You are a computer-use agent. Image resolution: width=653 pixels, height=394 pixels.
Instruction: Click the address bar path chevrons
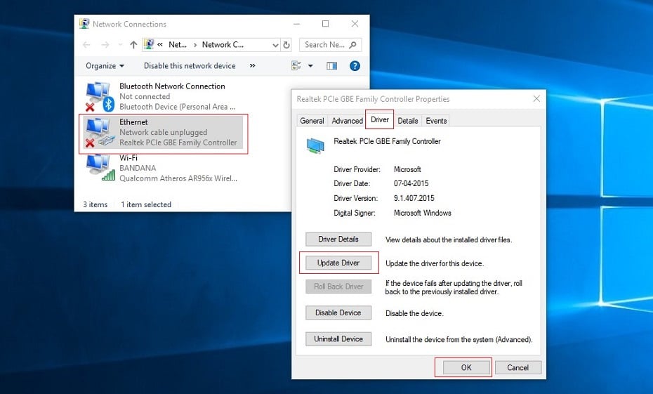point(160,44)
